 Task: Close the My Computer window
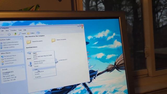(x=82, y=25)
